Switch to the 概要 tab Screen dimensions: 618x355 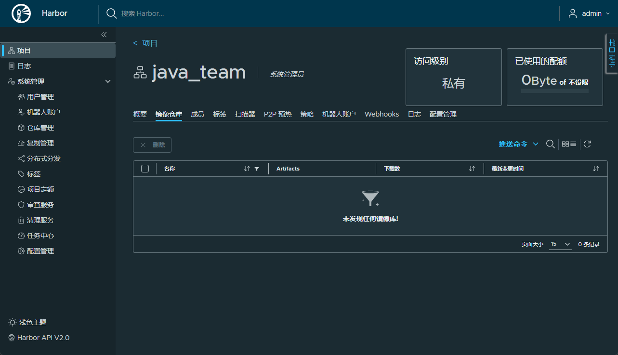pyautogui.click(x=140, y=114)
